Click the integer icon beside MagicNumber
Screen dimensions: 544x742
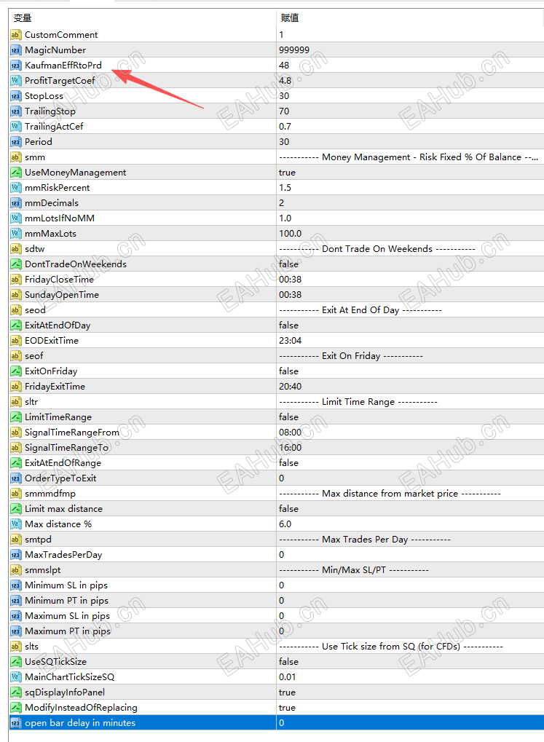[x=15, y=50]
